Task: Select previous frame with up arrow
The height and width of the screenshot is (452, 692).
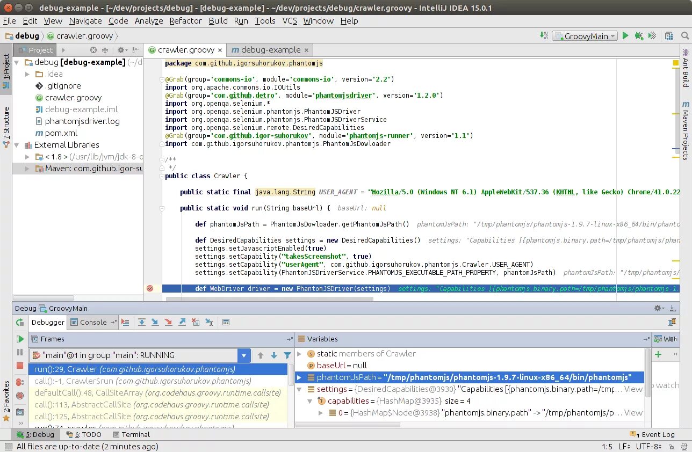Action: (261, 355)
